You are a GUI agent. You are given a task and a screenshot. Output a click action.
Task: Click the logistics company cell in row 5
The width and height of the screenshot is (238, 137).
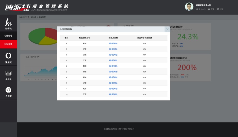pos(85,66)
